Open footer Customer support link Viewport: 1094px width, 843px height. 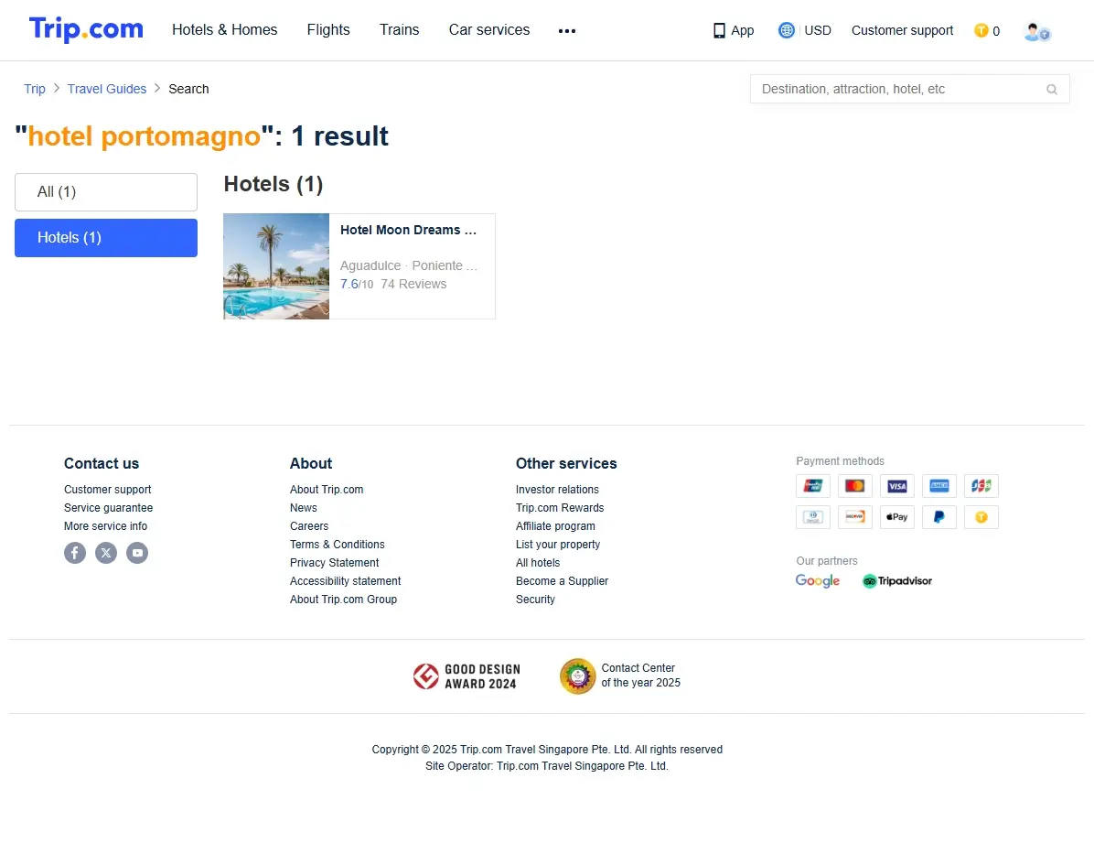click(x=107, y=490)
